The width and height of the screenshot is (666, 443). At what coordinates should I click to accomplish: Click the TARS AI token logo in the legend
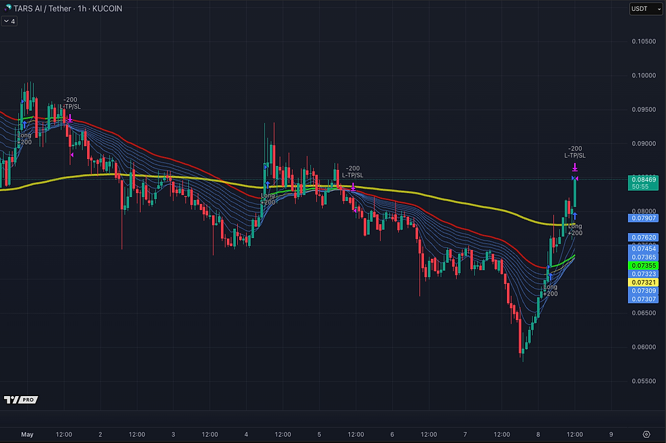(x=8, y=8)
